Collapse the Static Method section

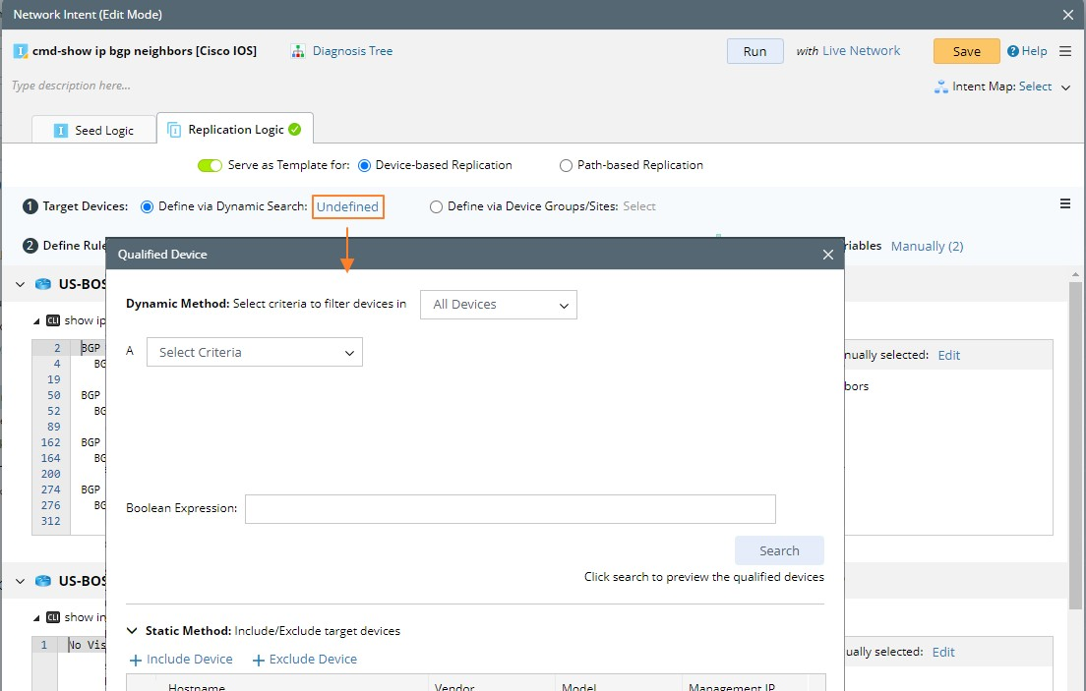132,631
